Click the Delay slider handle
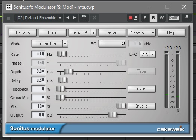 tap(62, 80)
